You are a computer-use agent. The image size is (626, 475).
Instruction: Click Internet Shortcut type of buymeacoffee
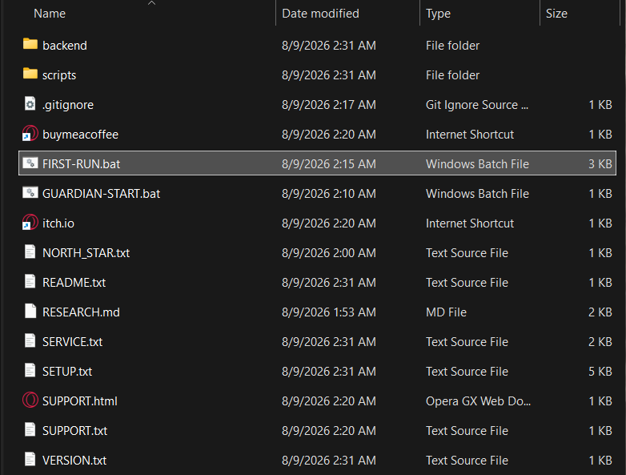469,135
